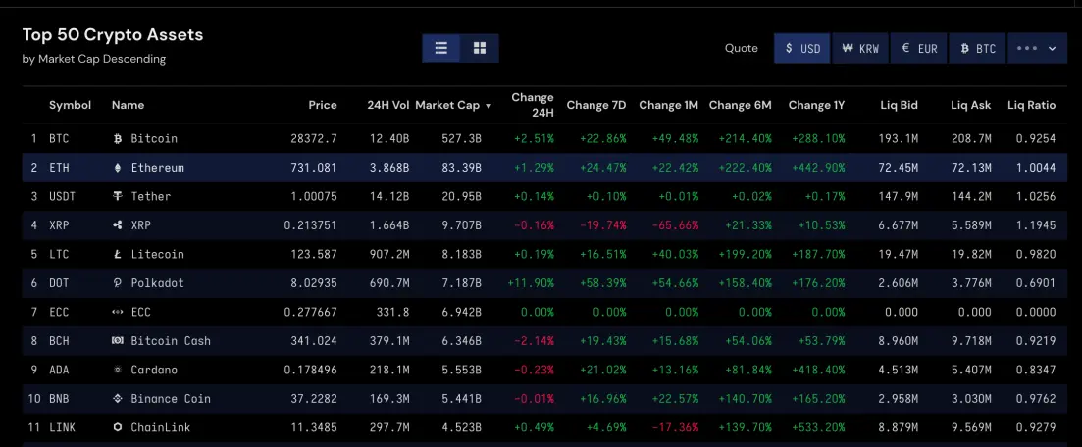Sort by the 24H Vol column

click(387, 105)
